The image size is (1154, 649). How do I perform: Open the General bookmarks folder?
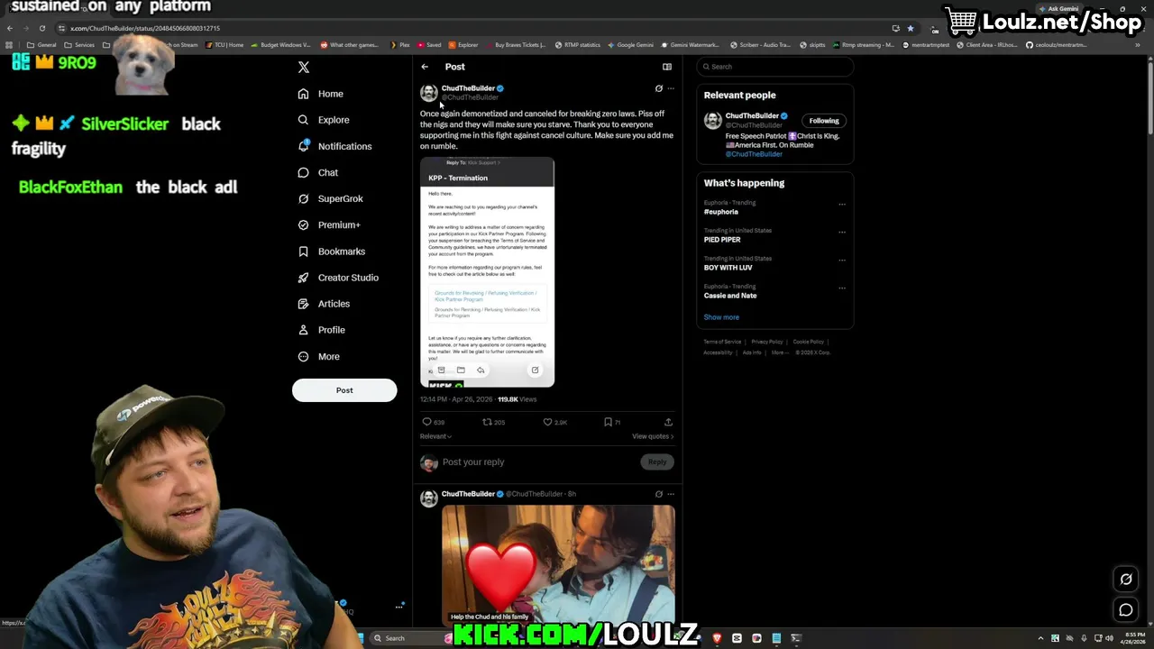tap(41, 45)
